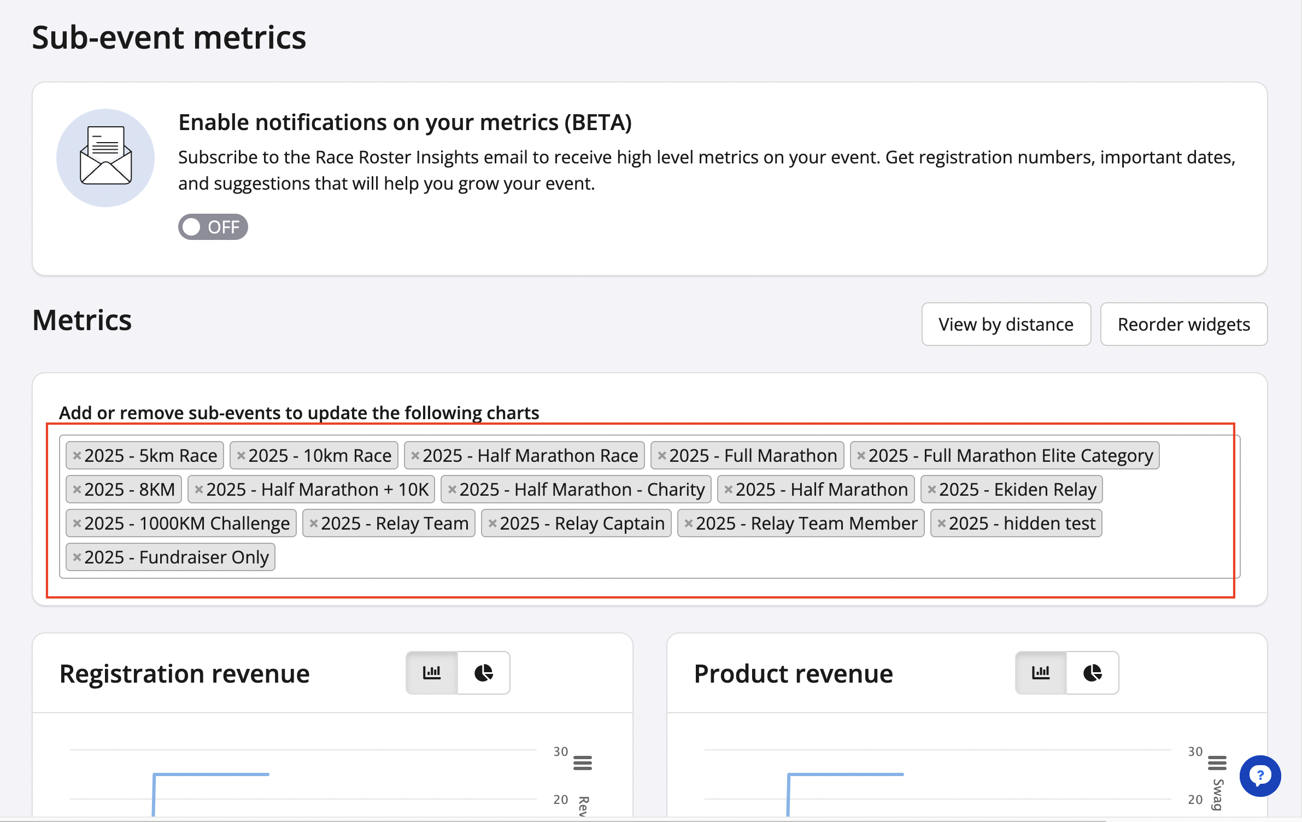
Task: Remove 2025 - 5km Race tag
Action: tap(77, 455)
